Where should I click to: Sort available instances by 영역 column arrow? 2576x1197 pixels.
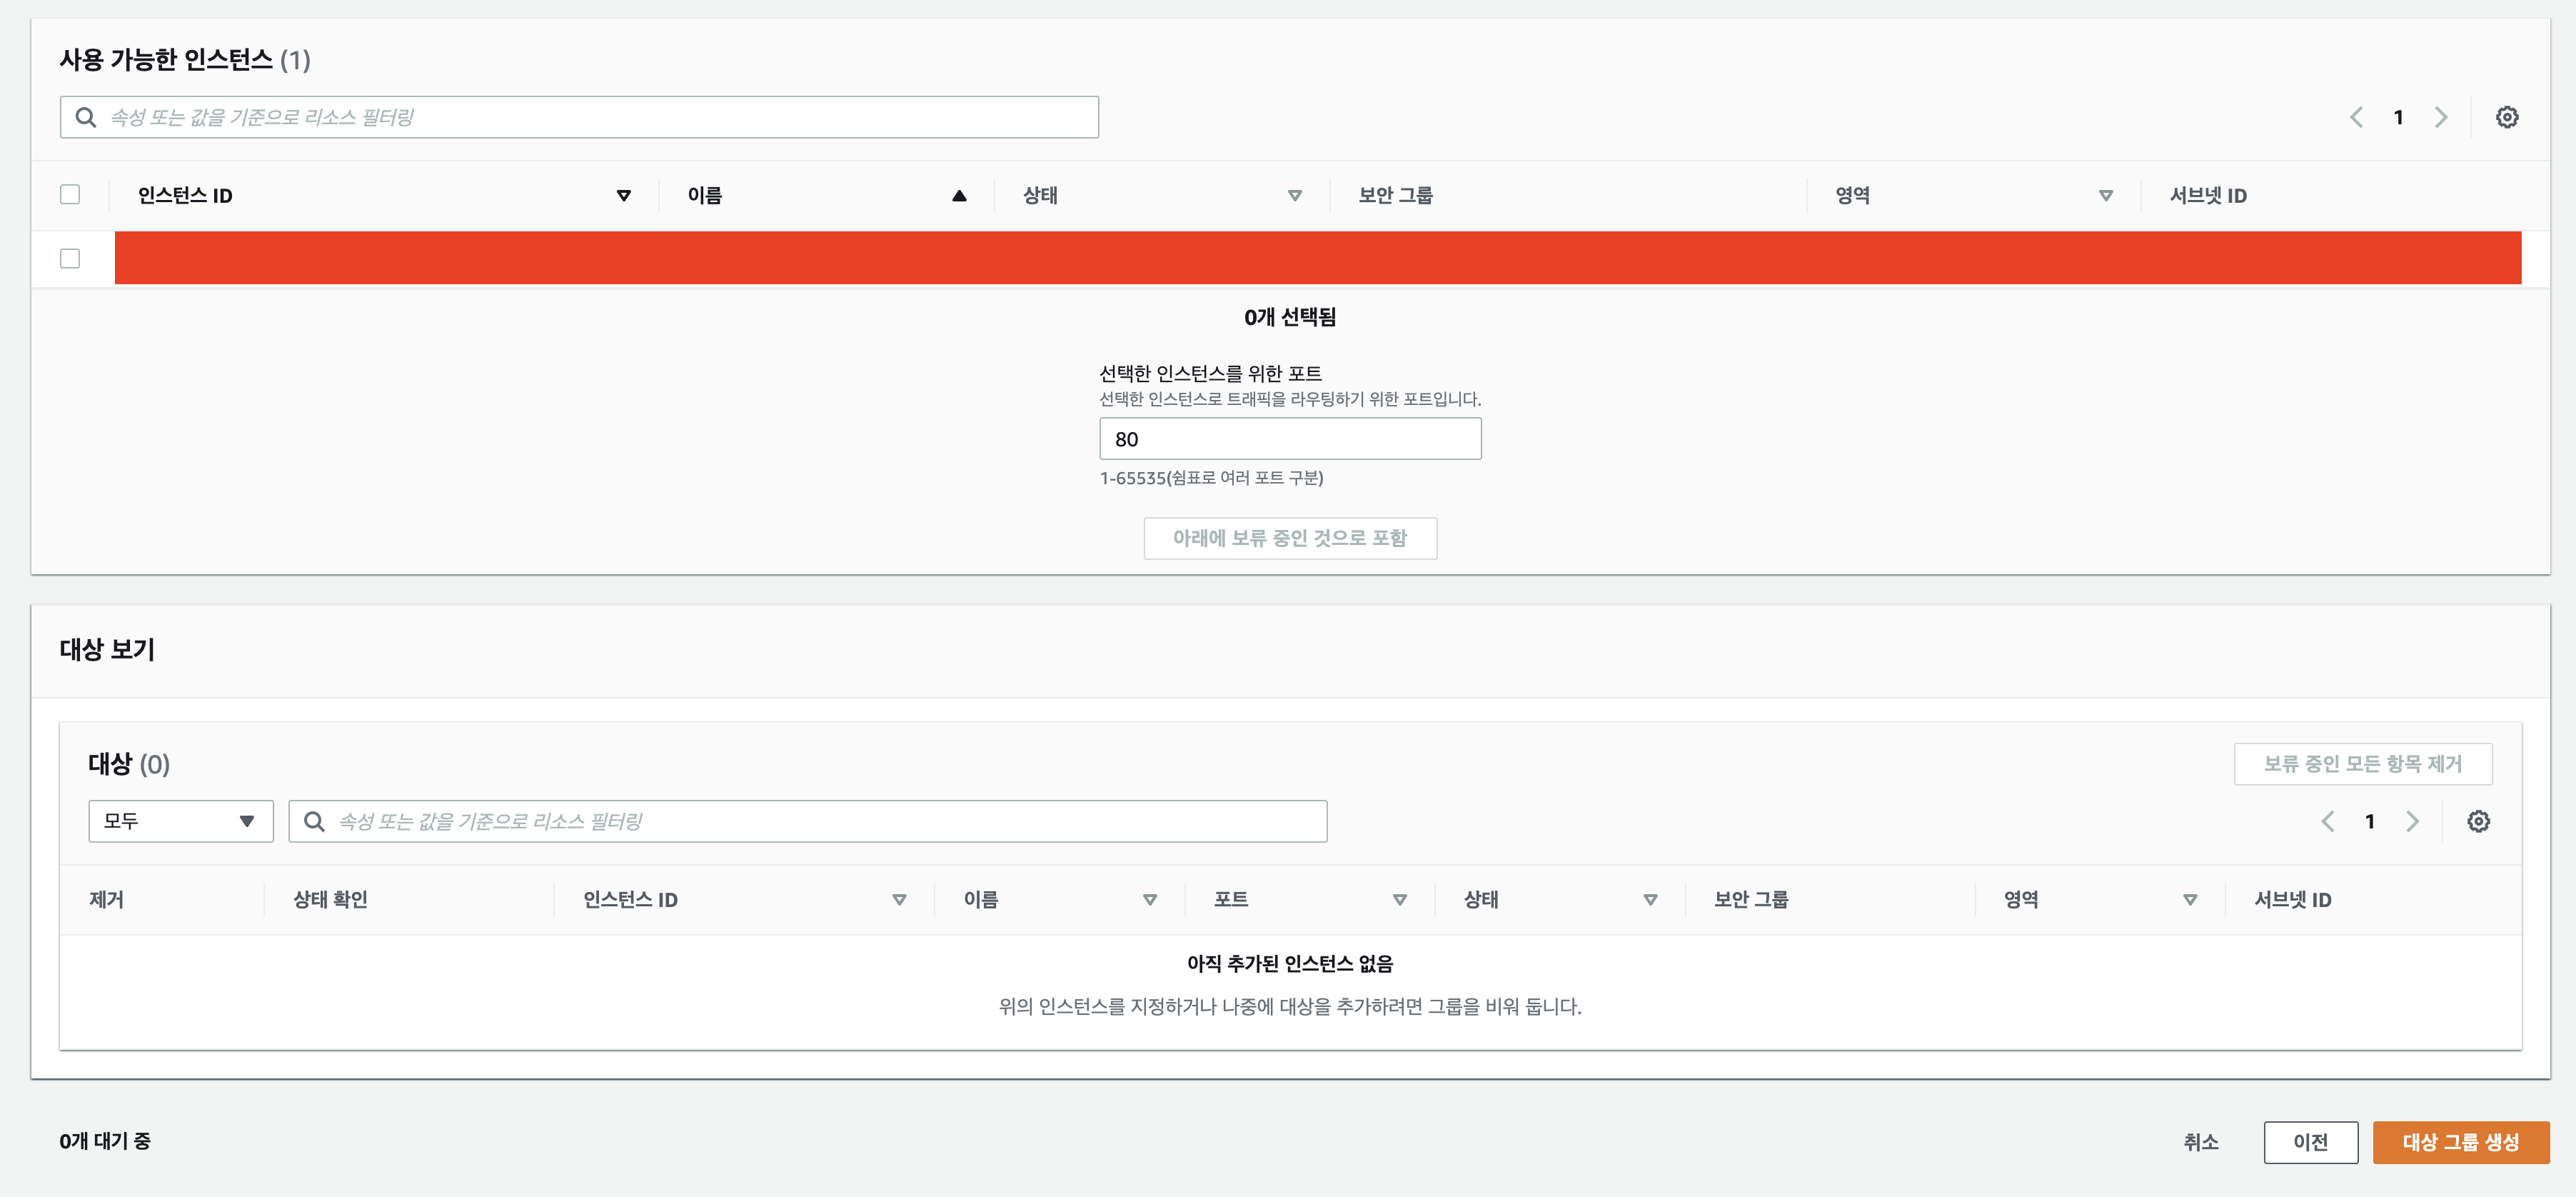pos(2105,196)
